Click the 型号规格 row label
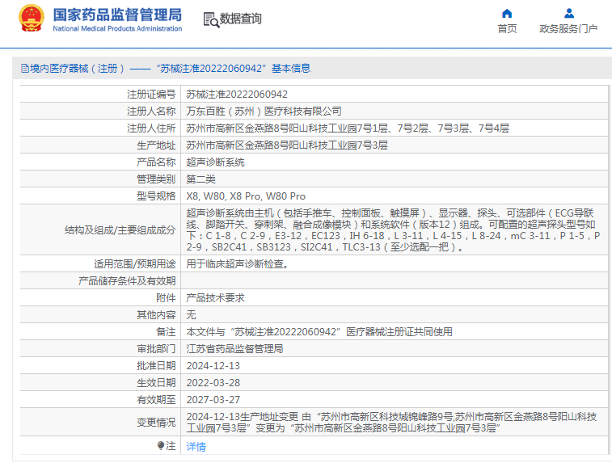Image resolution: width=612 pixels, height=463 pixels. click(156, 196)
